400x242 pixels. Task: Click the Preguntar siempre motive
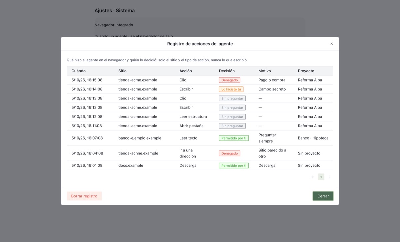(267, 138)
